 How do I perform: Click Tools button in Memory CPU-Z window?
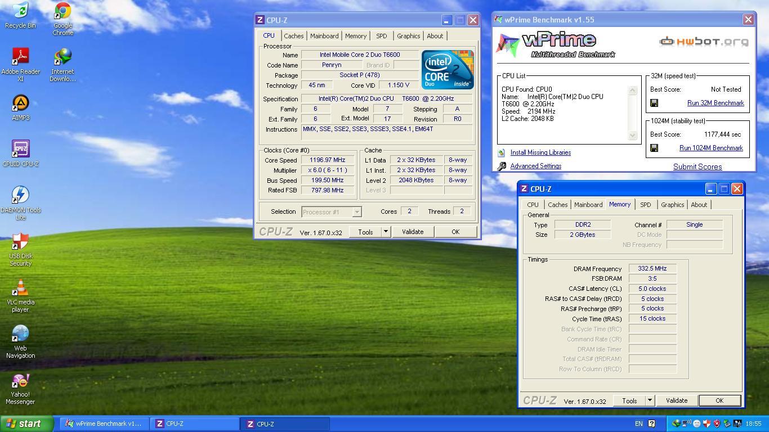click(x=629, y=400)
